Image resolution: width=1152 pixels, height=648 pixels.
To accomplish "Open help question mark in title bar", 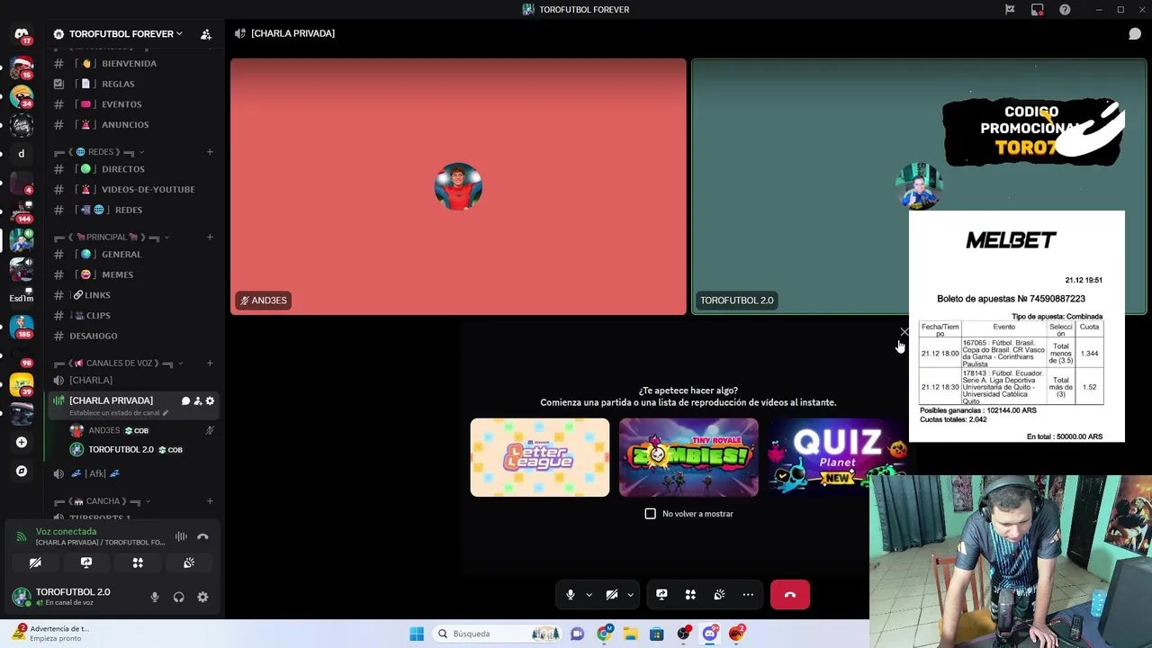I will [x=1066, y=10].
